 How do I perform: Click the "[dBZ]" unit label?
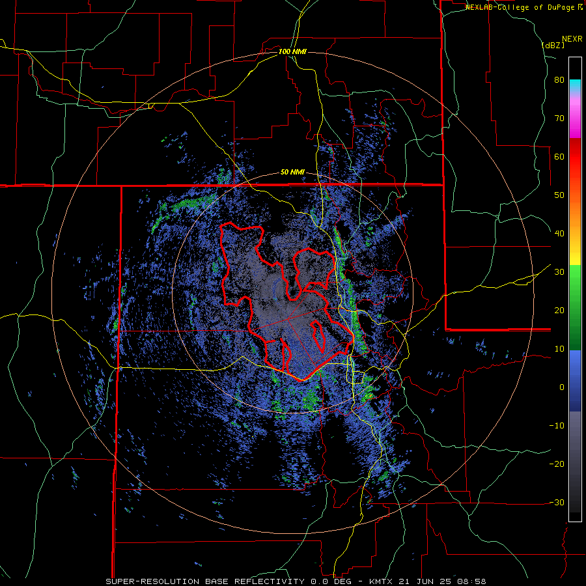tap(553, 45)
